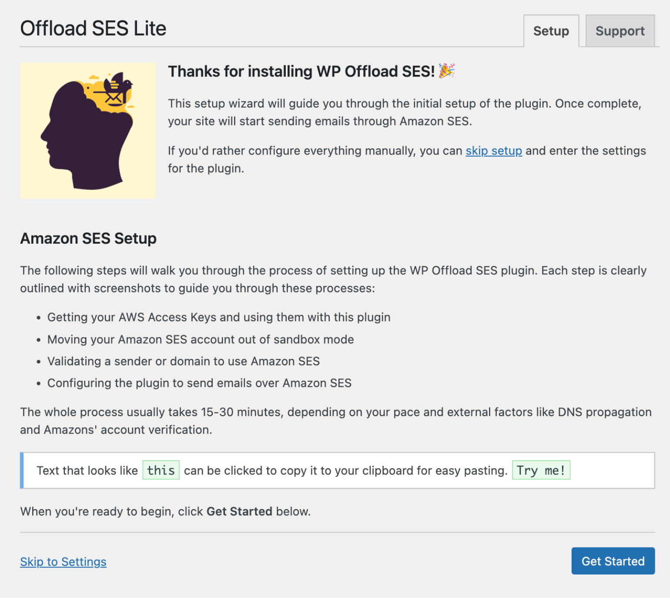The image size is (670, 598).
Task: Click the AWS Access Keys bullet item
Action: [x=218, y=317]
